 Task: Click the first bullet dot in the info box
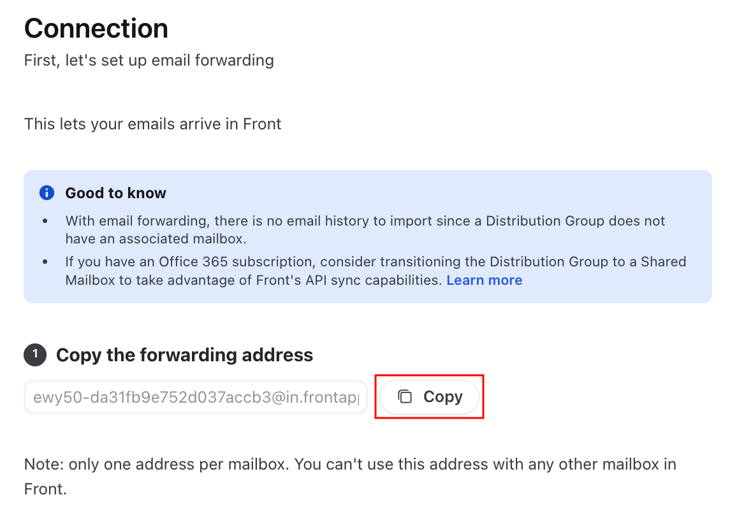click(x=45, y=220)
